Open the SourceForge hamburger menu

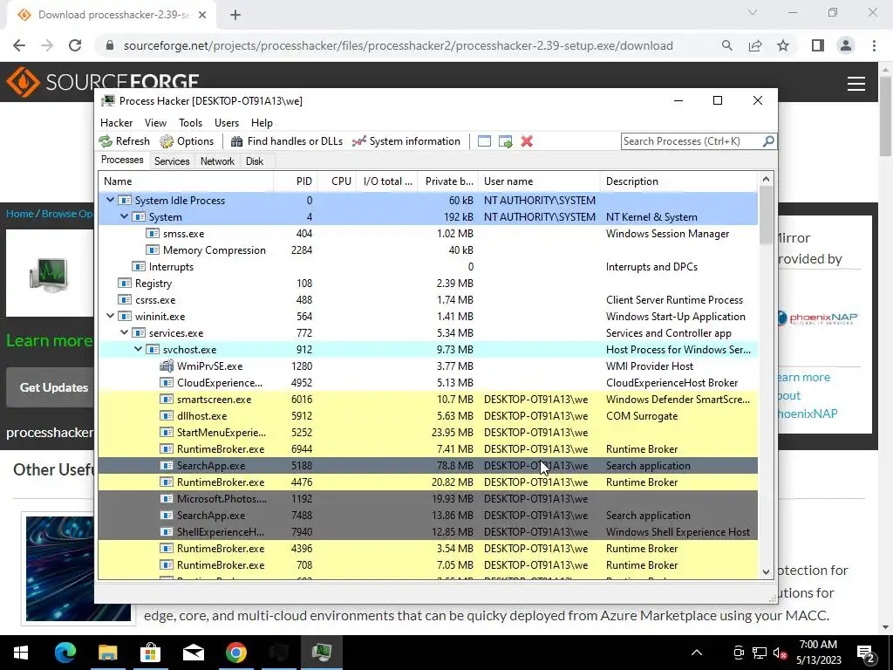tap(856, 84)
